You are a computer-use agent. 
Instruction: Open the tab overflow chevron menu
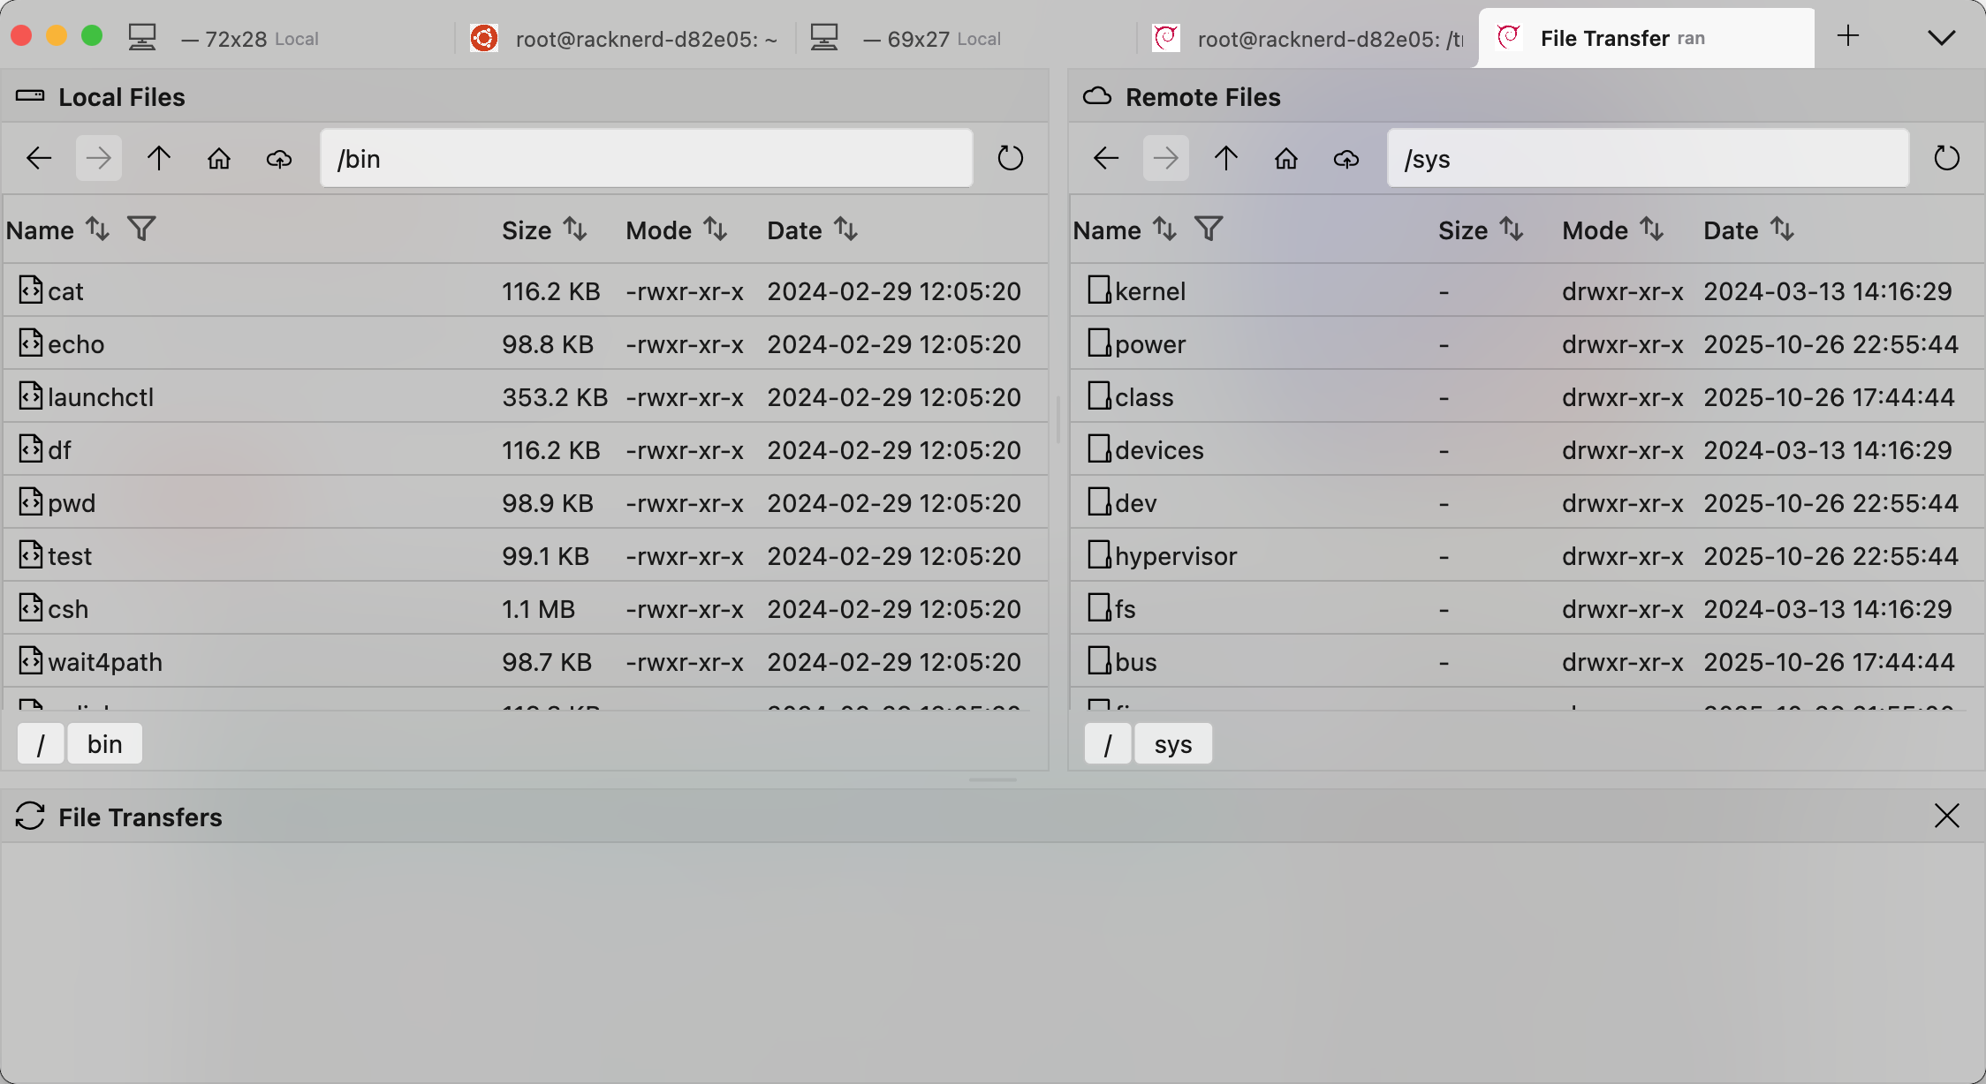coord(1941,38)
